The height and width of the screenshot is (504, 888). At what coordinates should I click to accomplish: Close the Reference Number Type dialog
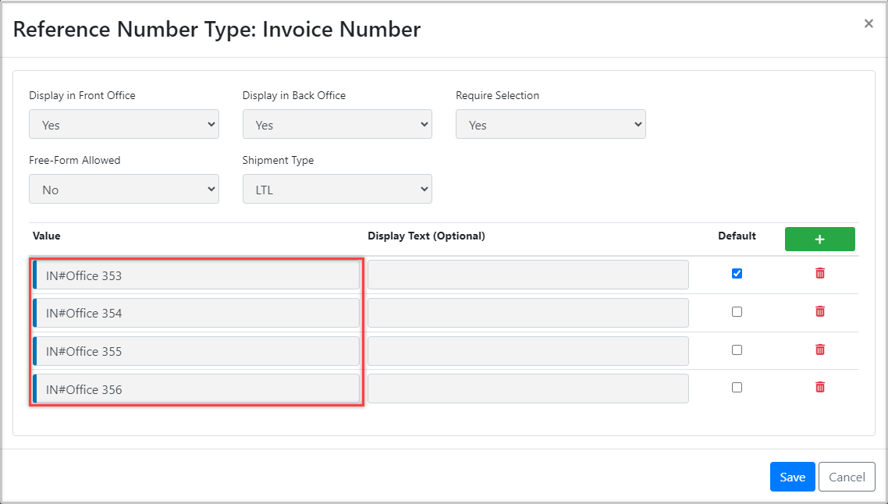pyautogui.click(x=868, y=24)
